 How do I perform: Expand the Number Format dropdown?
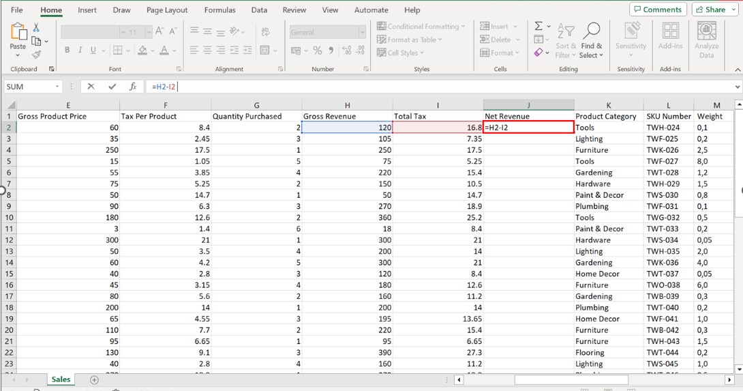pos(362,32)
